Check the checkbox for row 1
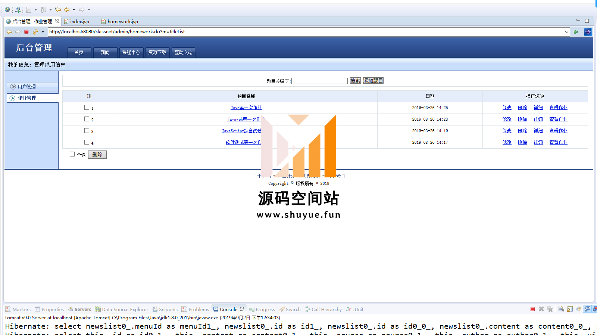 pyautogui.click(x=87, y=108)
